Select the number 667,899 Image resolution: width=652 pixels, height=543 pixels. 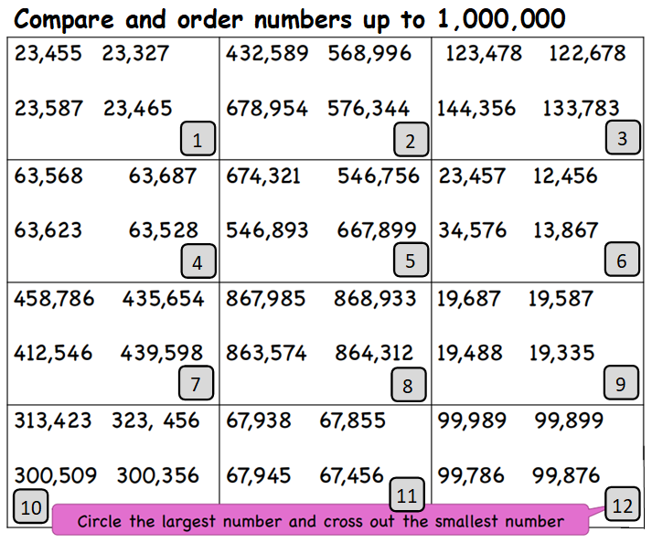[x=377, y=230]
